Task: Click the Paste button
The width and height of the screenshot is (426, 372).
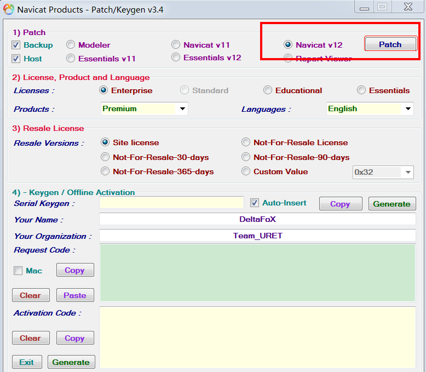Action: click(x=75, y=295)
